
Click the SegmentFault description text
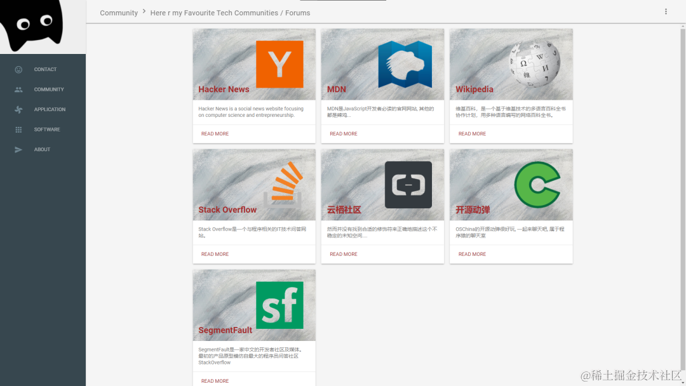(250, 356)
